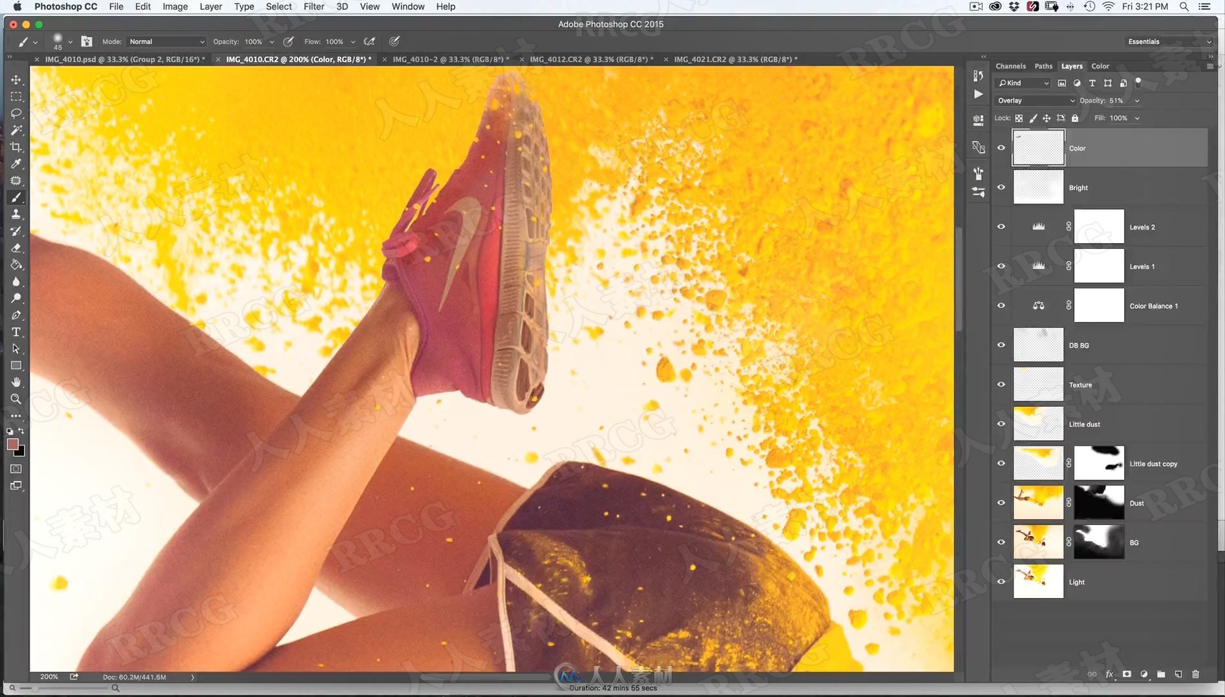Hide the Texture layer

coord(1001,385)
